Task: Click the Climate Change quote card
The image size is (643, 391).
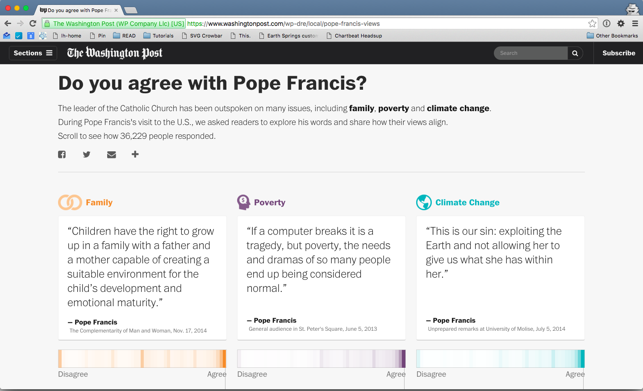Action: [501, 278]
